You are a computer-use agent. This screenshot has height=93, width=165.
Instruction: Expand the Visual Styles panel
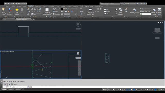click(x=68, y=17)
